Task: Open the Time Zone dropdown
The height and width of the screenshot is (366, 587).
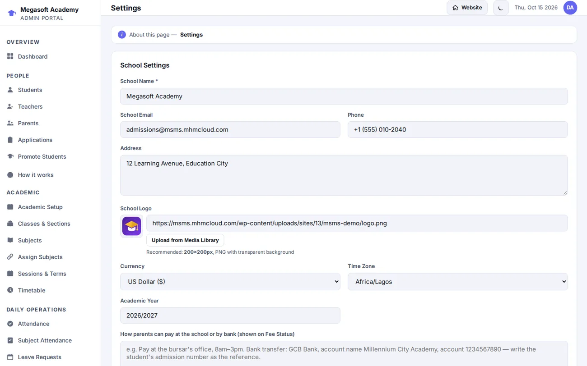Action: 457,282
